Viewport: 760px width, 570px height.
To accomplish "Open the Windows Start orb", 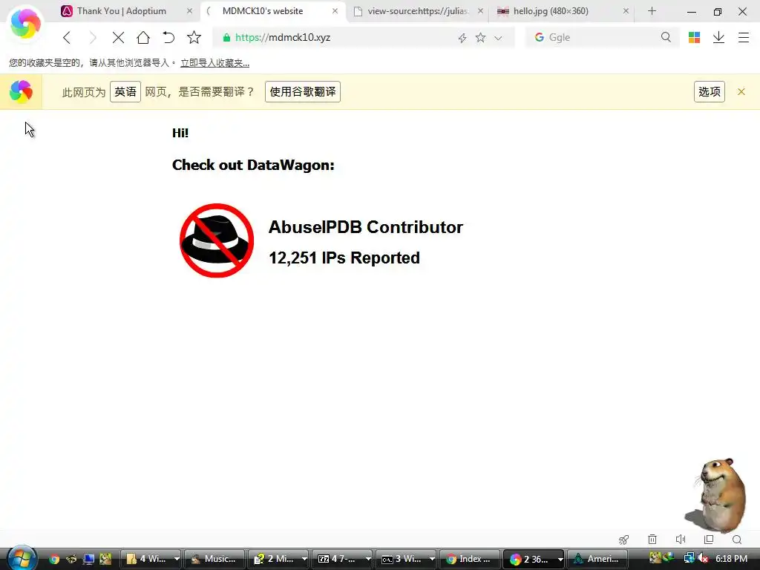I will pyautogui.click(x=21, y=558).
